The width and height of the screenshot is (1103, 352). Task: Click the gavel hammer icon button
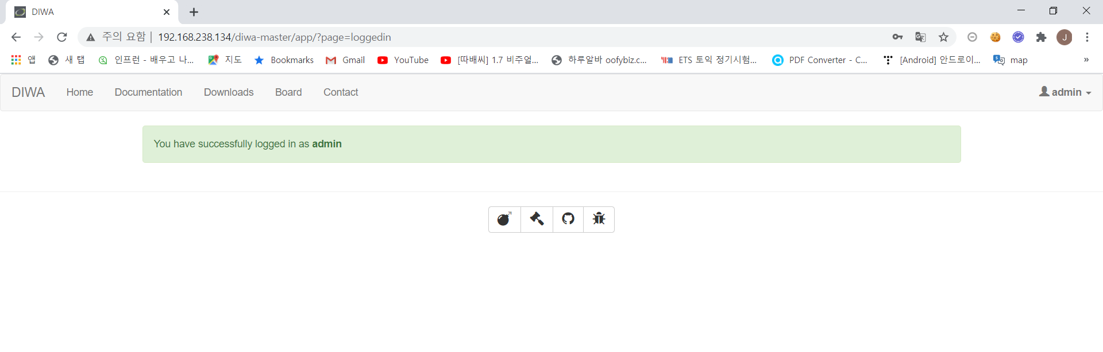click(x=537, y=220)
